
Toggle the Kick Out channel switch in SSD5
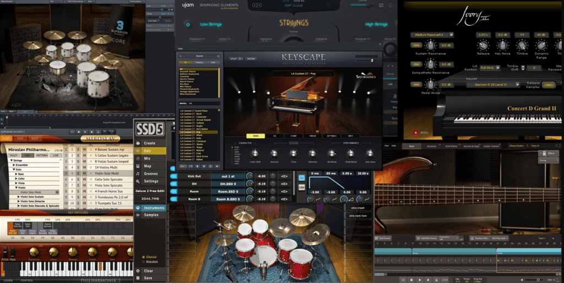pyautogui.click(x=173, y=176)
